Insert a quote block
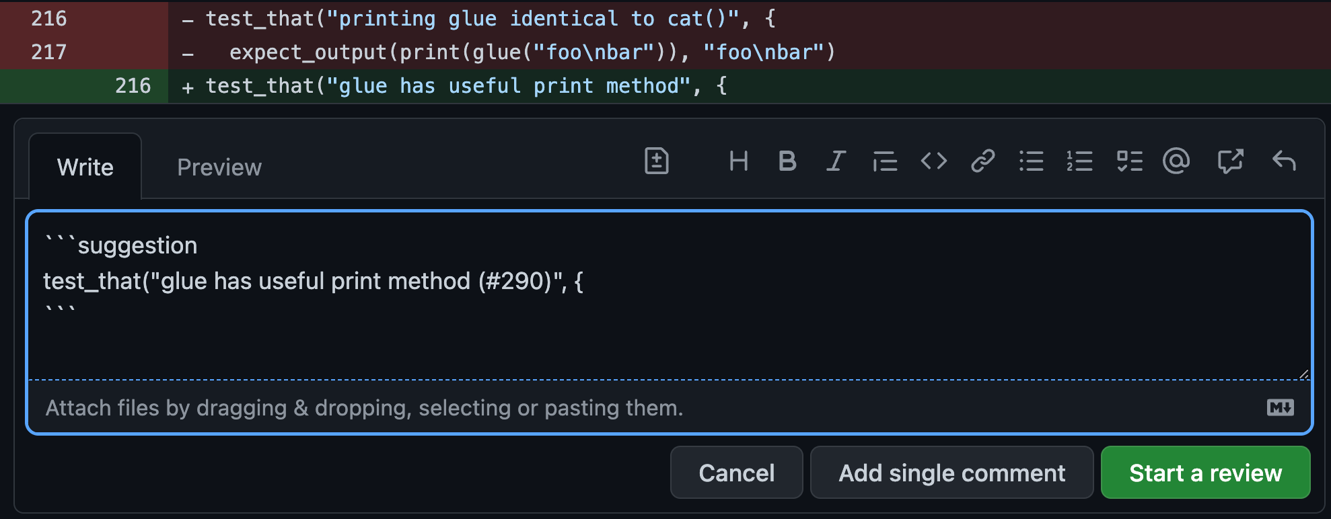Screen dimensions: 1331x519 [885, 161]
